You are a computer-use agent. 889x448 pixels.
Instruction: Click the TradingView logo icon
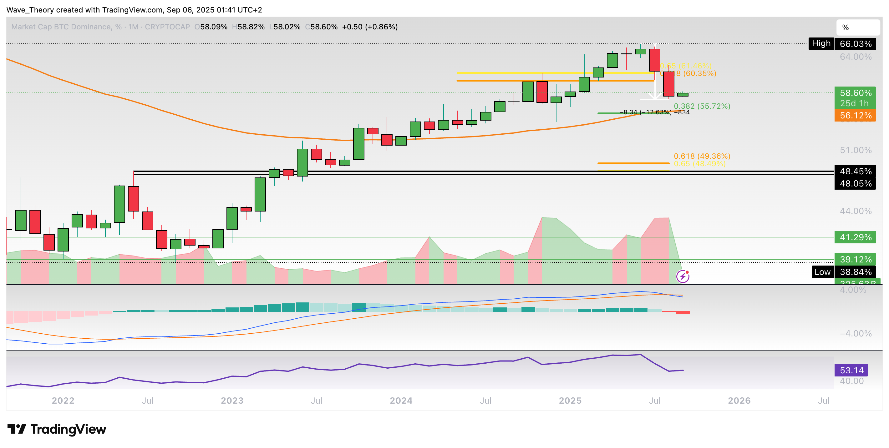16,429
